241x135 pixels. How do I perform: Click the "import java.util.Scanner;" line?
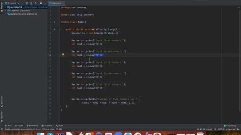pyautogui.click(x=77, y=15)
